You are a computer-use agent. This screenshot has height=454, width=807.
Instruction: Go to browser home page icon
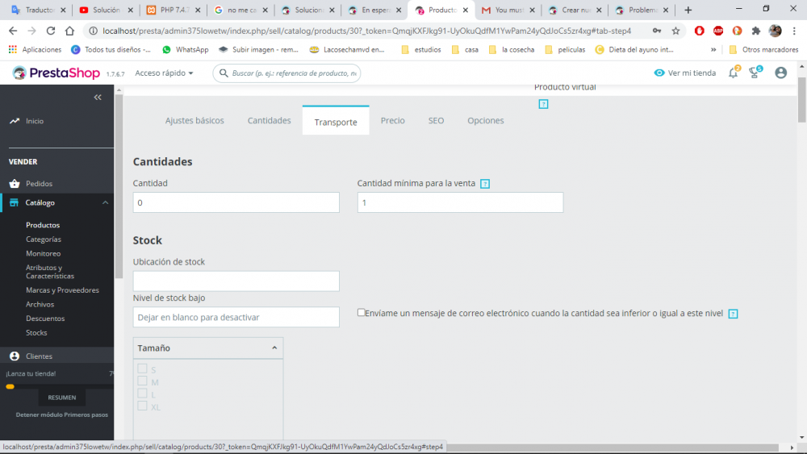coord(69,31)
